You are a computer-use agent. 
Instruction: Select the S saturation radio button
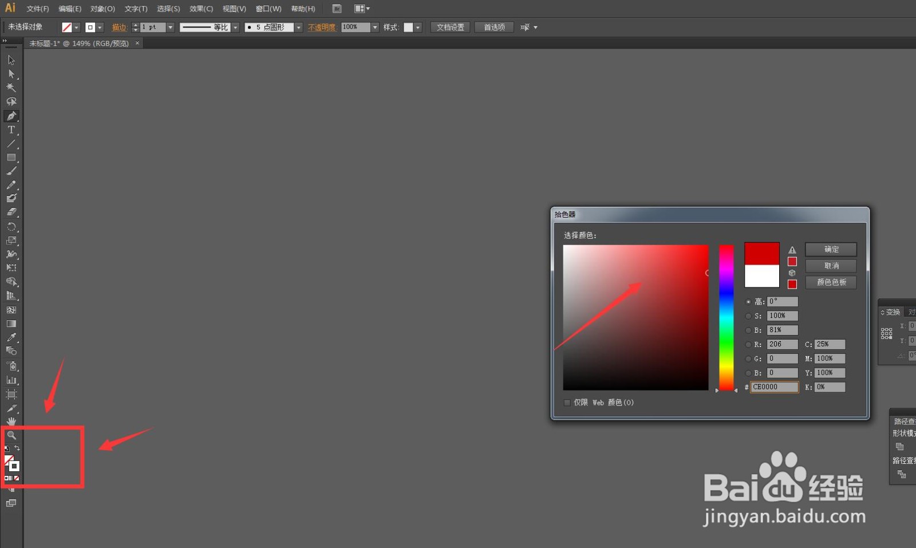(748, 316)
